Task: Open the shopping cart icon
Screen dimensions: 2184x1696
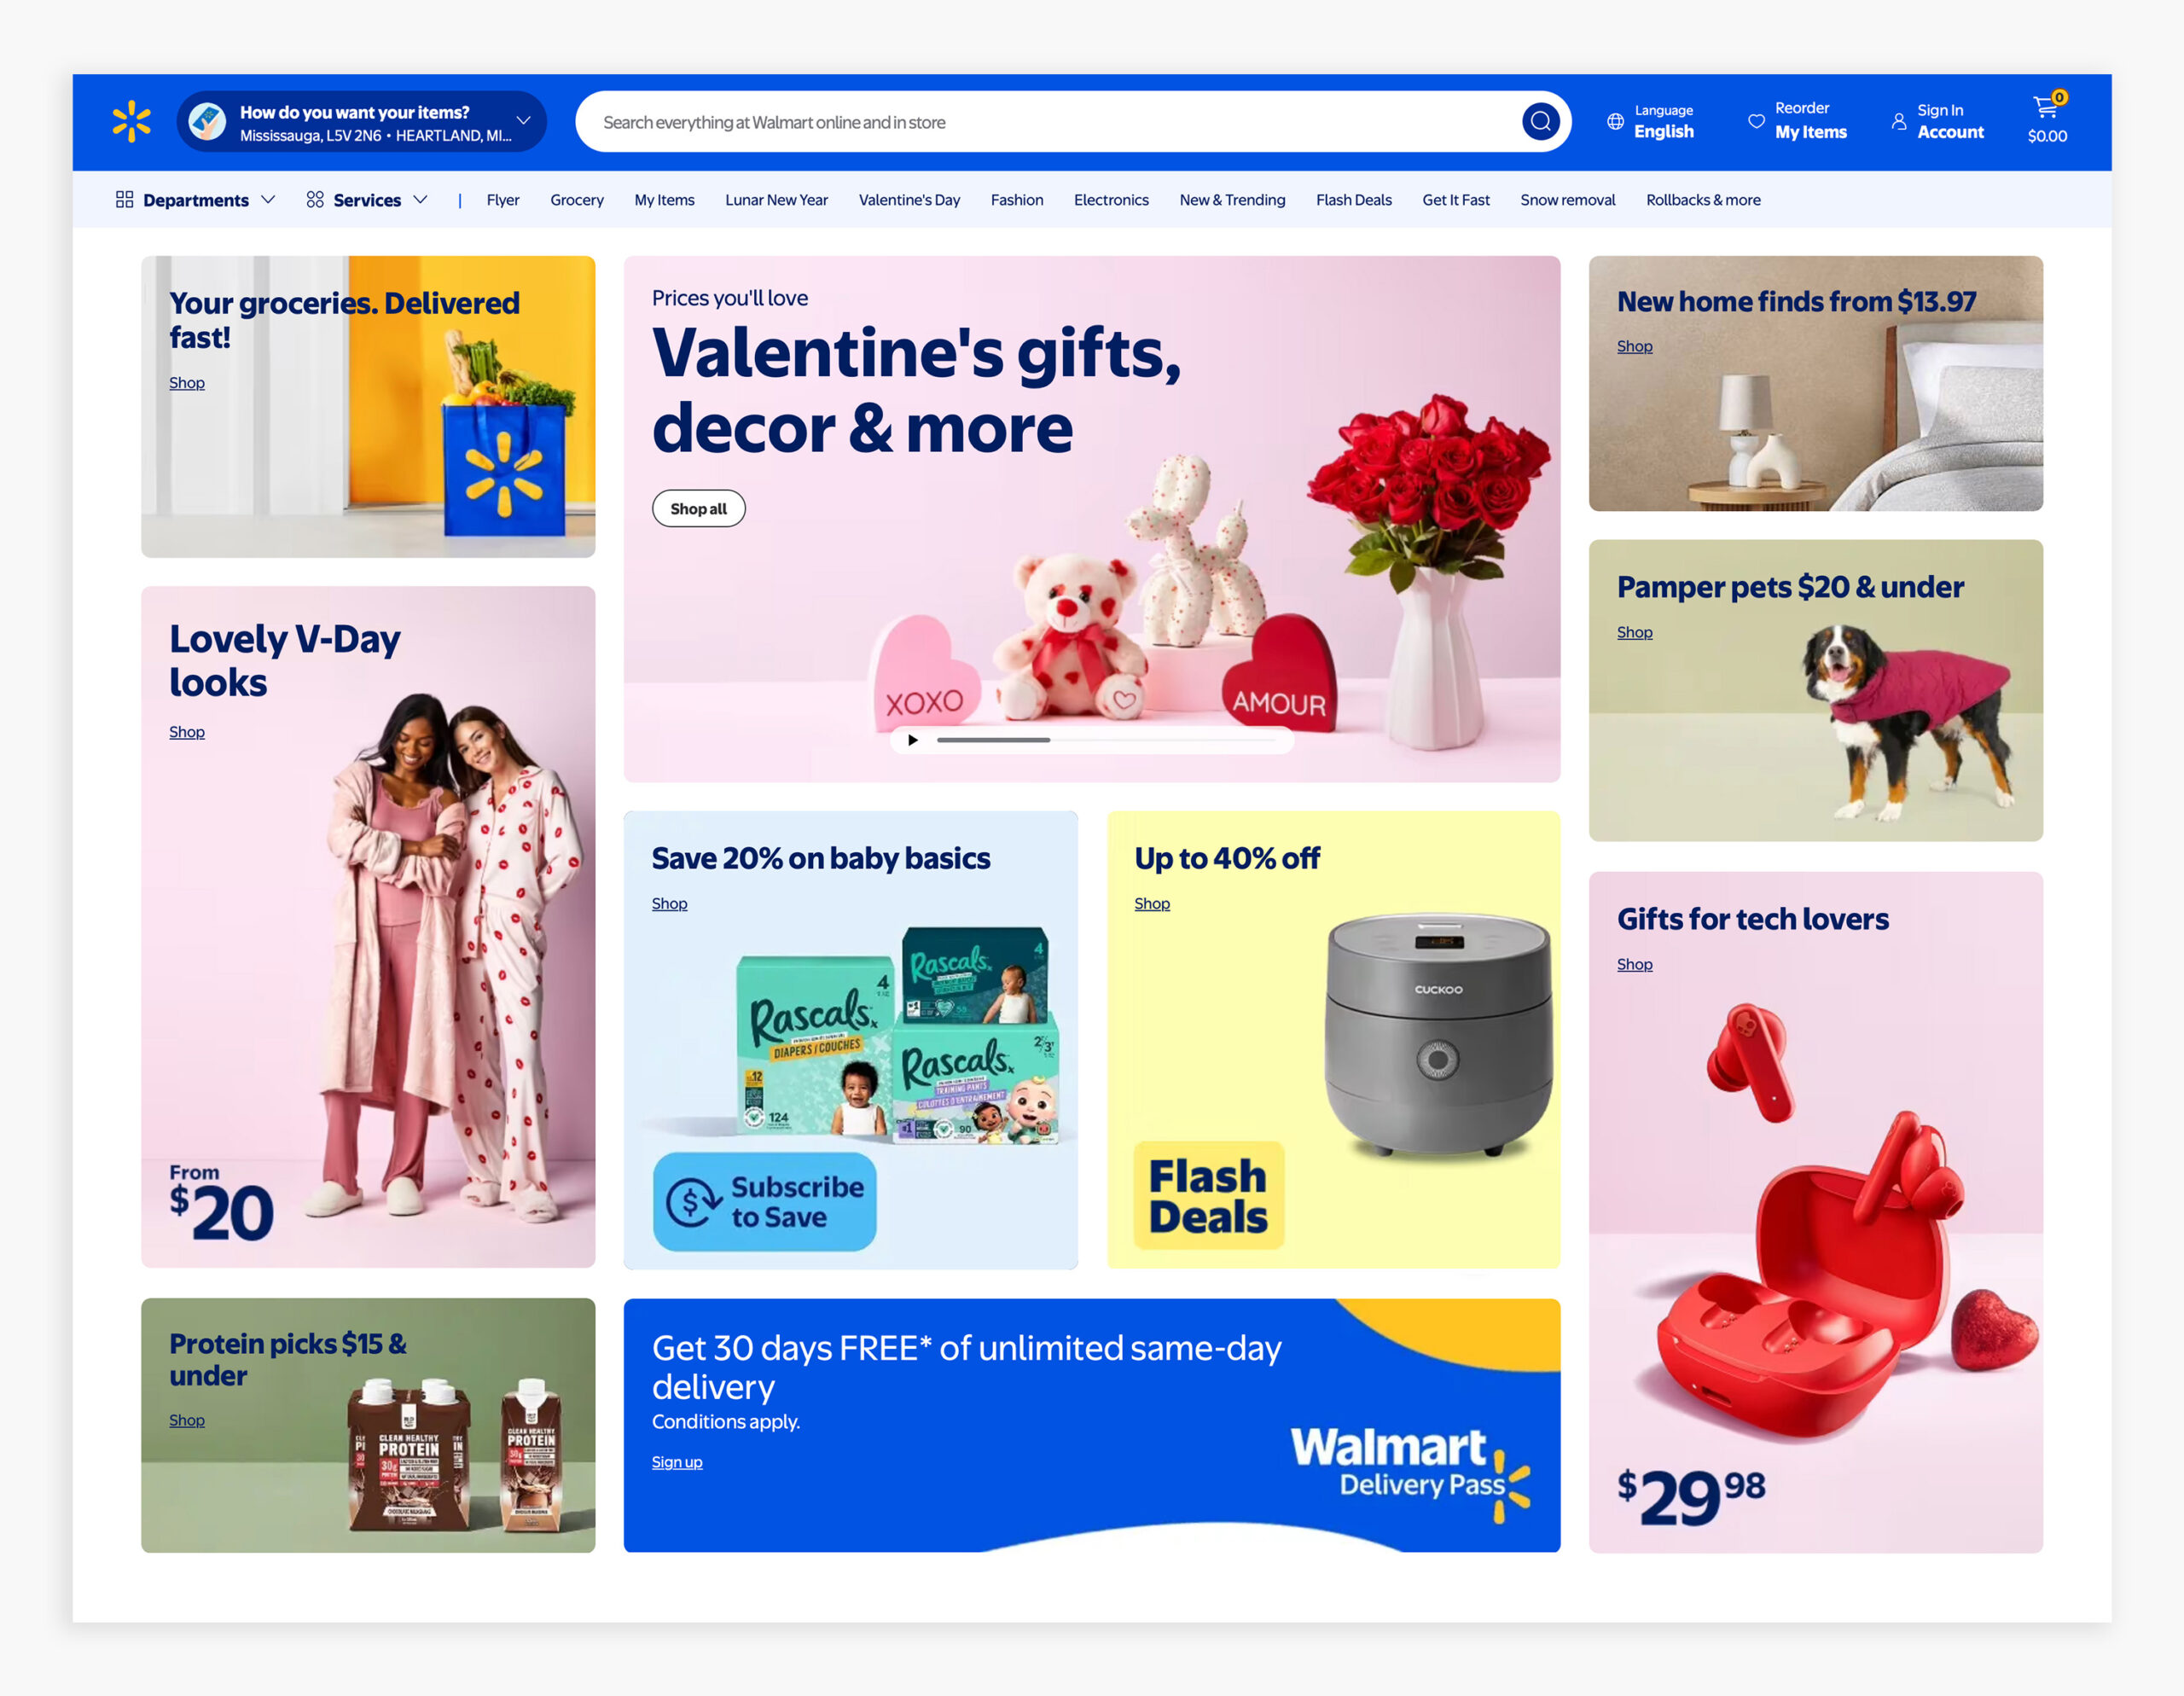Action: pos(2046,106)
